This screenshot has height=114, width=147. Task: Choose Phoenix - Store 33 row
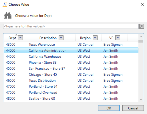tap(71, 63)
